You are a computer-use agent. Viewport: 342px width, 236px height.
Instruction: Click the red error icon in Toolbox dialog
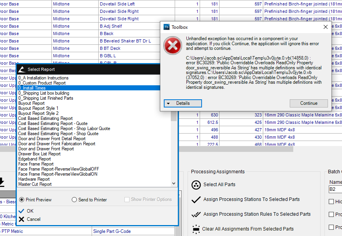[x=172, y=46]
